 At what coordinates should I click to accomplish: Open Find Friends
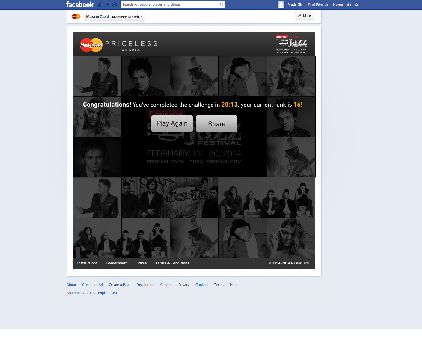tap(318, 4)
